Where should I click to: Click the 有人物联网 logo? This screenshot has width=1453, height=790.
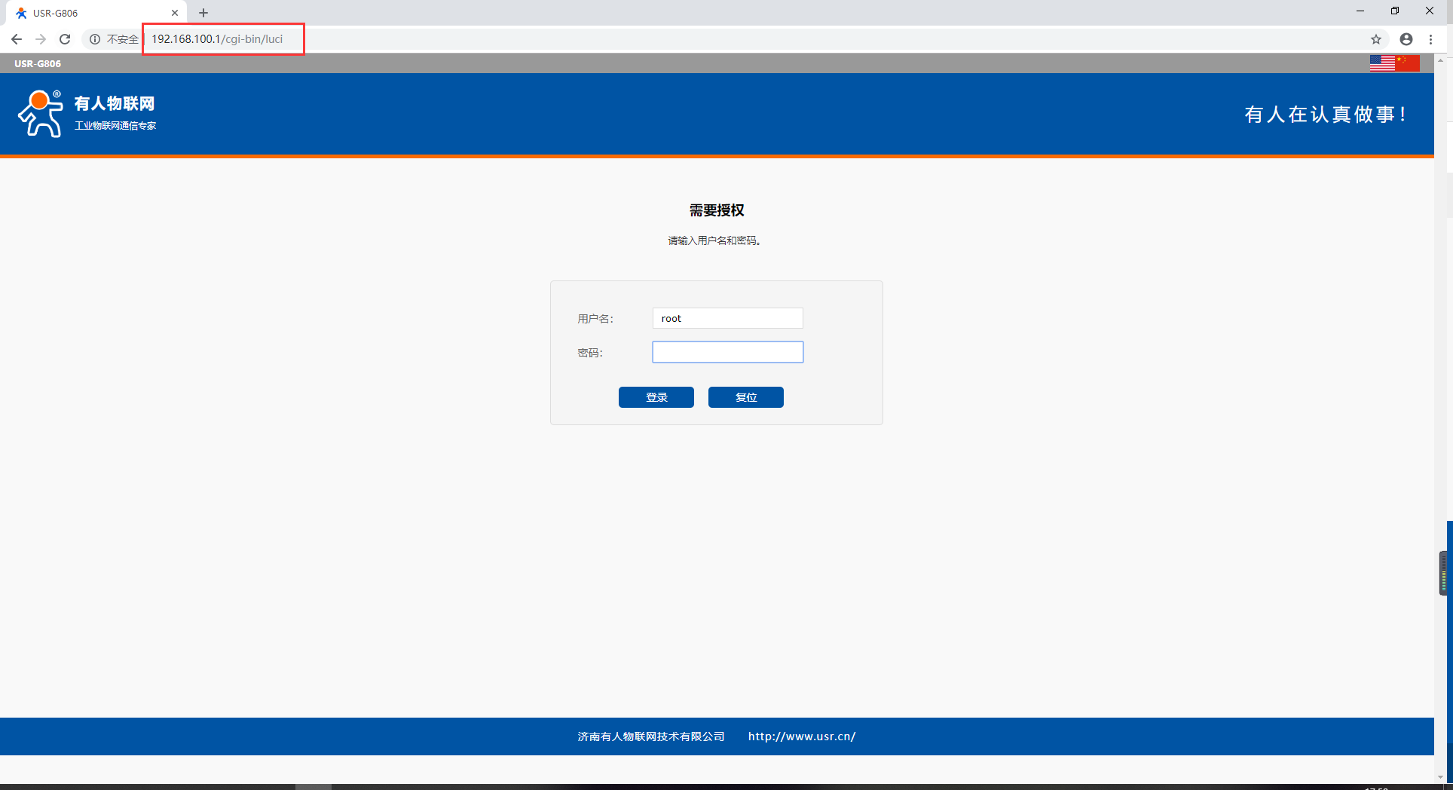click(x=87, y=114)
